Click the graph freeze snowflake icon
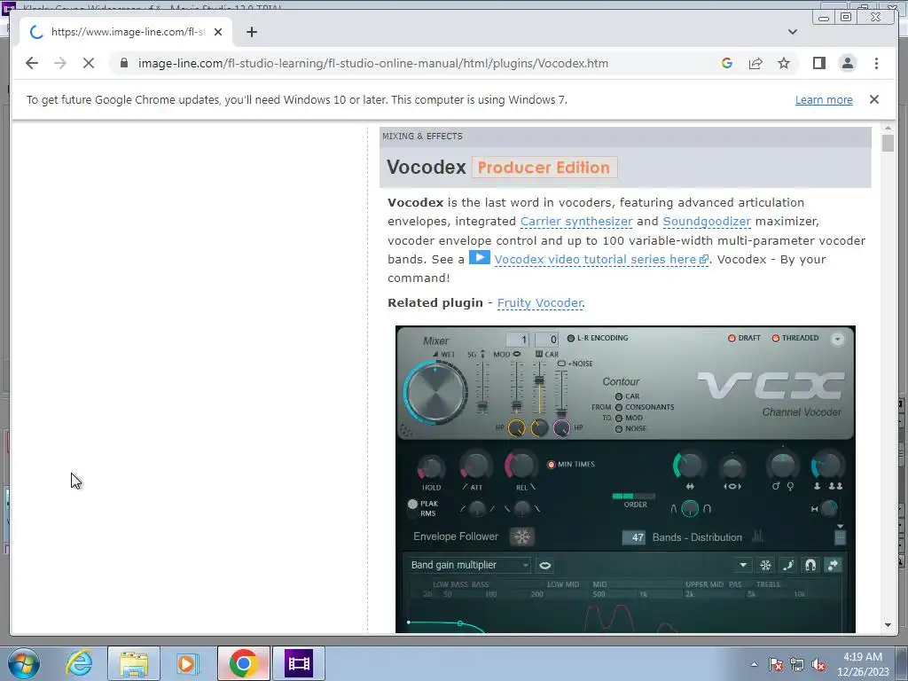The image size is (908, 681). [765, 565]
